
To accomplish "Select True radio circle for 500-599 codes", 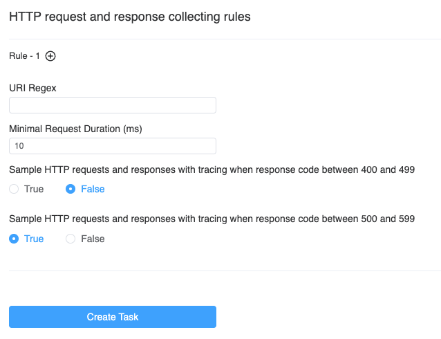I will click(14, 239).
